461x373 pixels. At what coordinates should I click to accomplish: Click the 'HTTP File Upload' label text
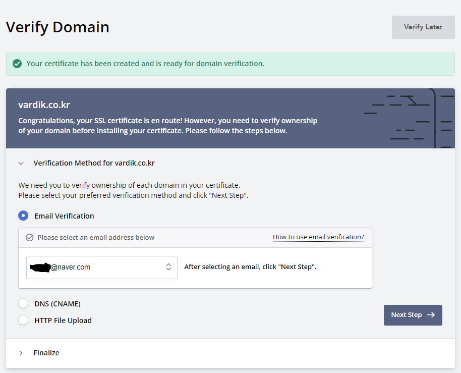pos(63,321)
